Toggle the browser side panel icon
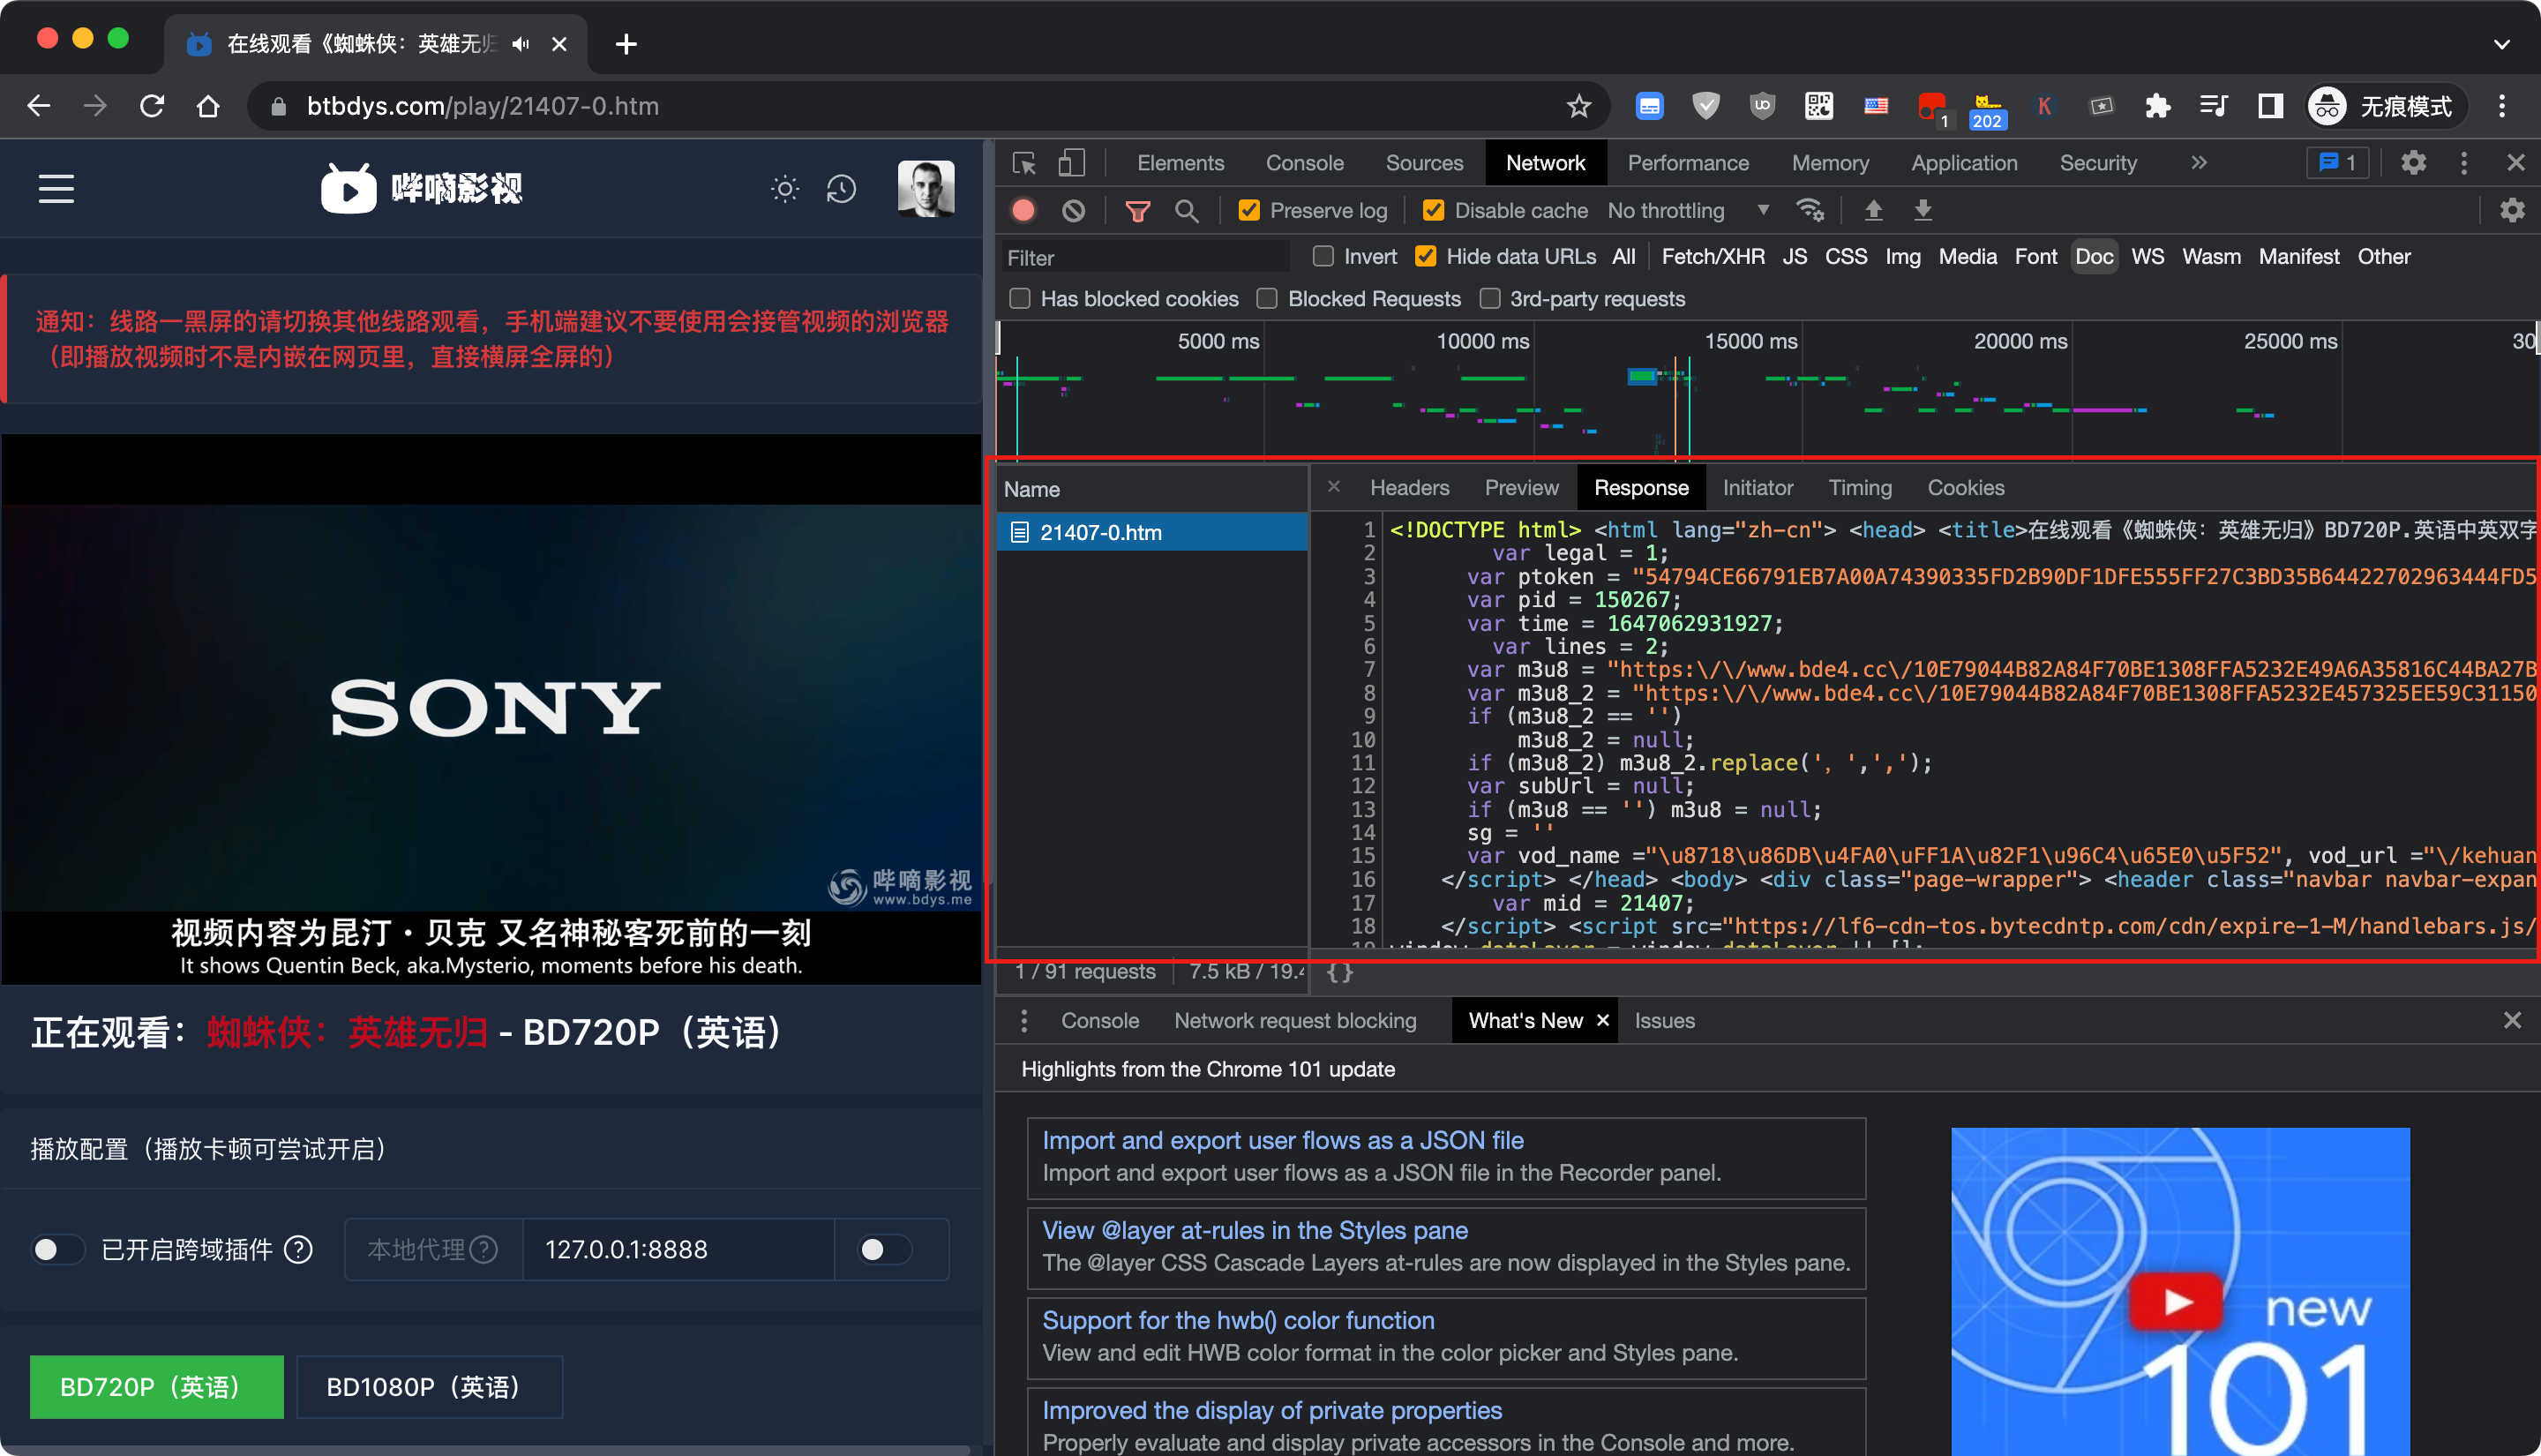The height and width of the screenshot is (1456, 2541). click(x=2269, y=106)
